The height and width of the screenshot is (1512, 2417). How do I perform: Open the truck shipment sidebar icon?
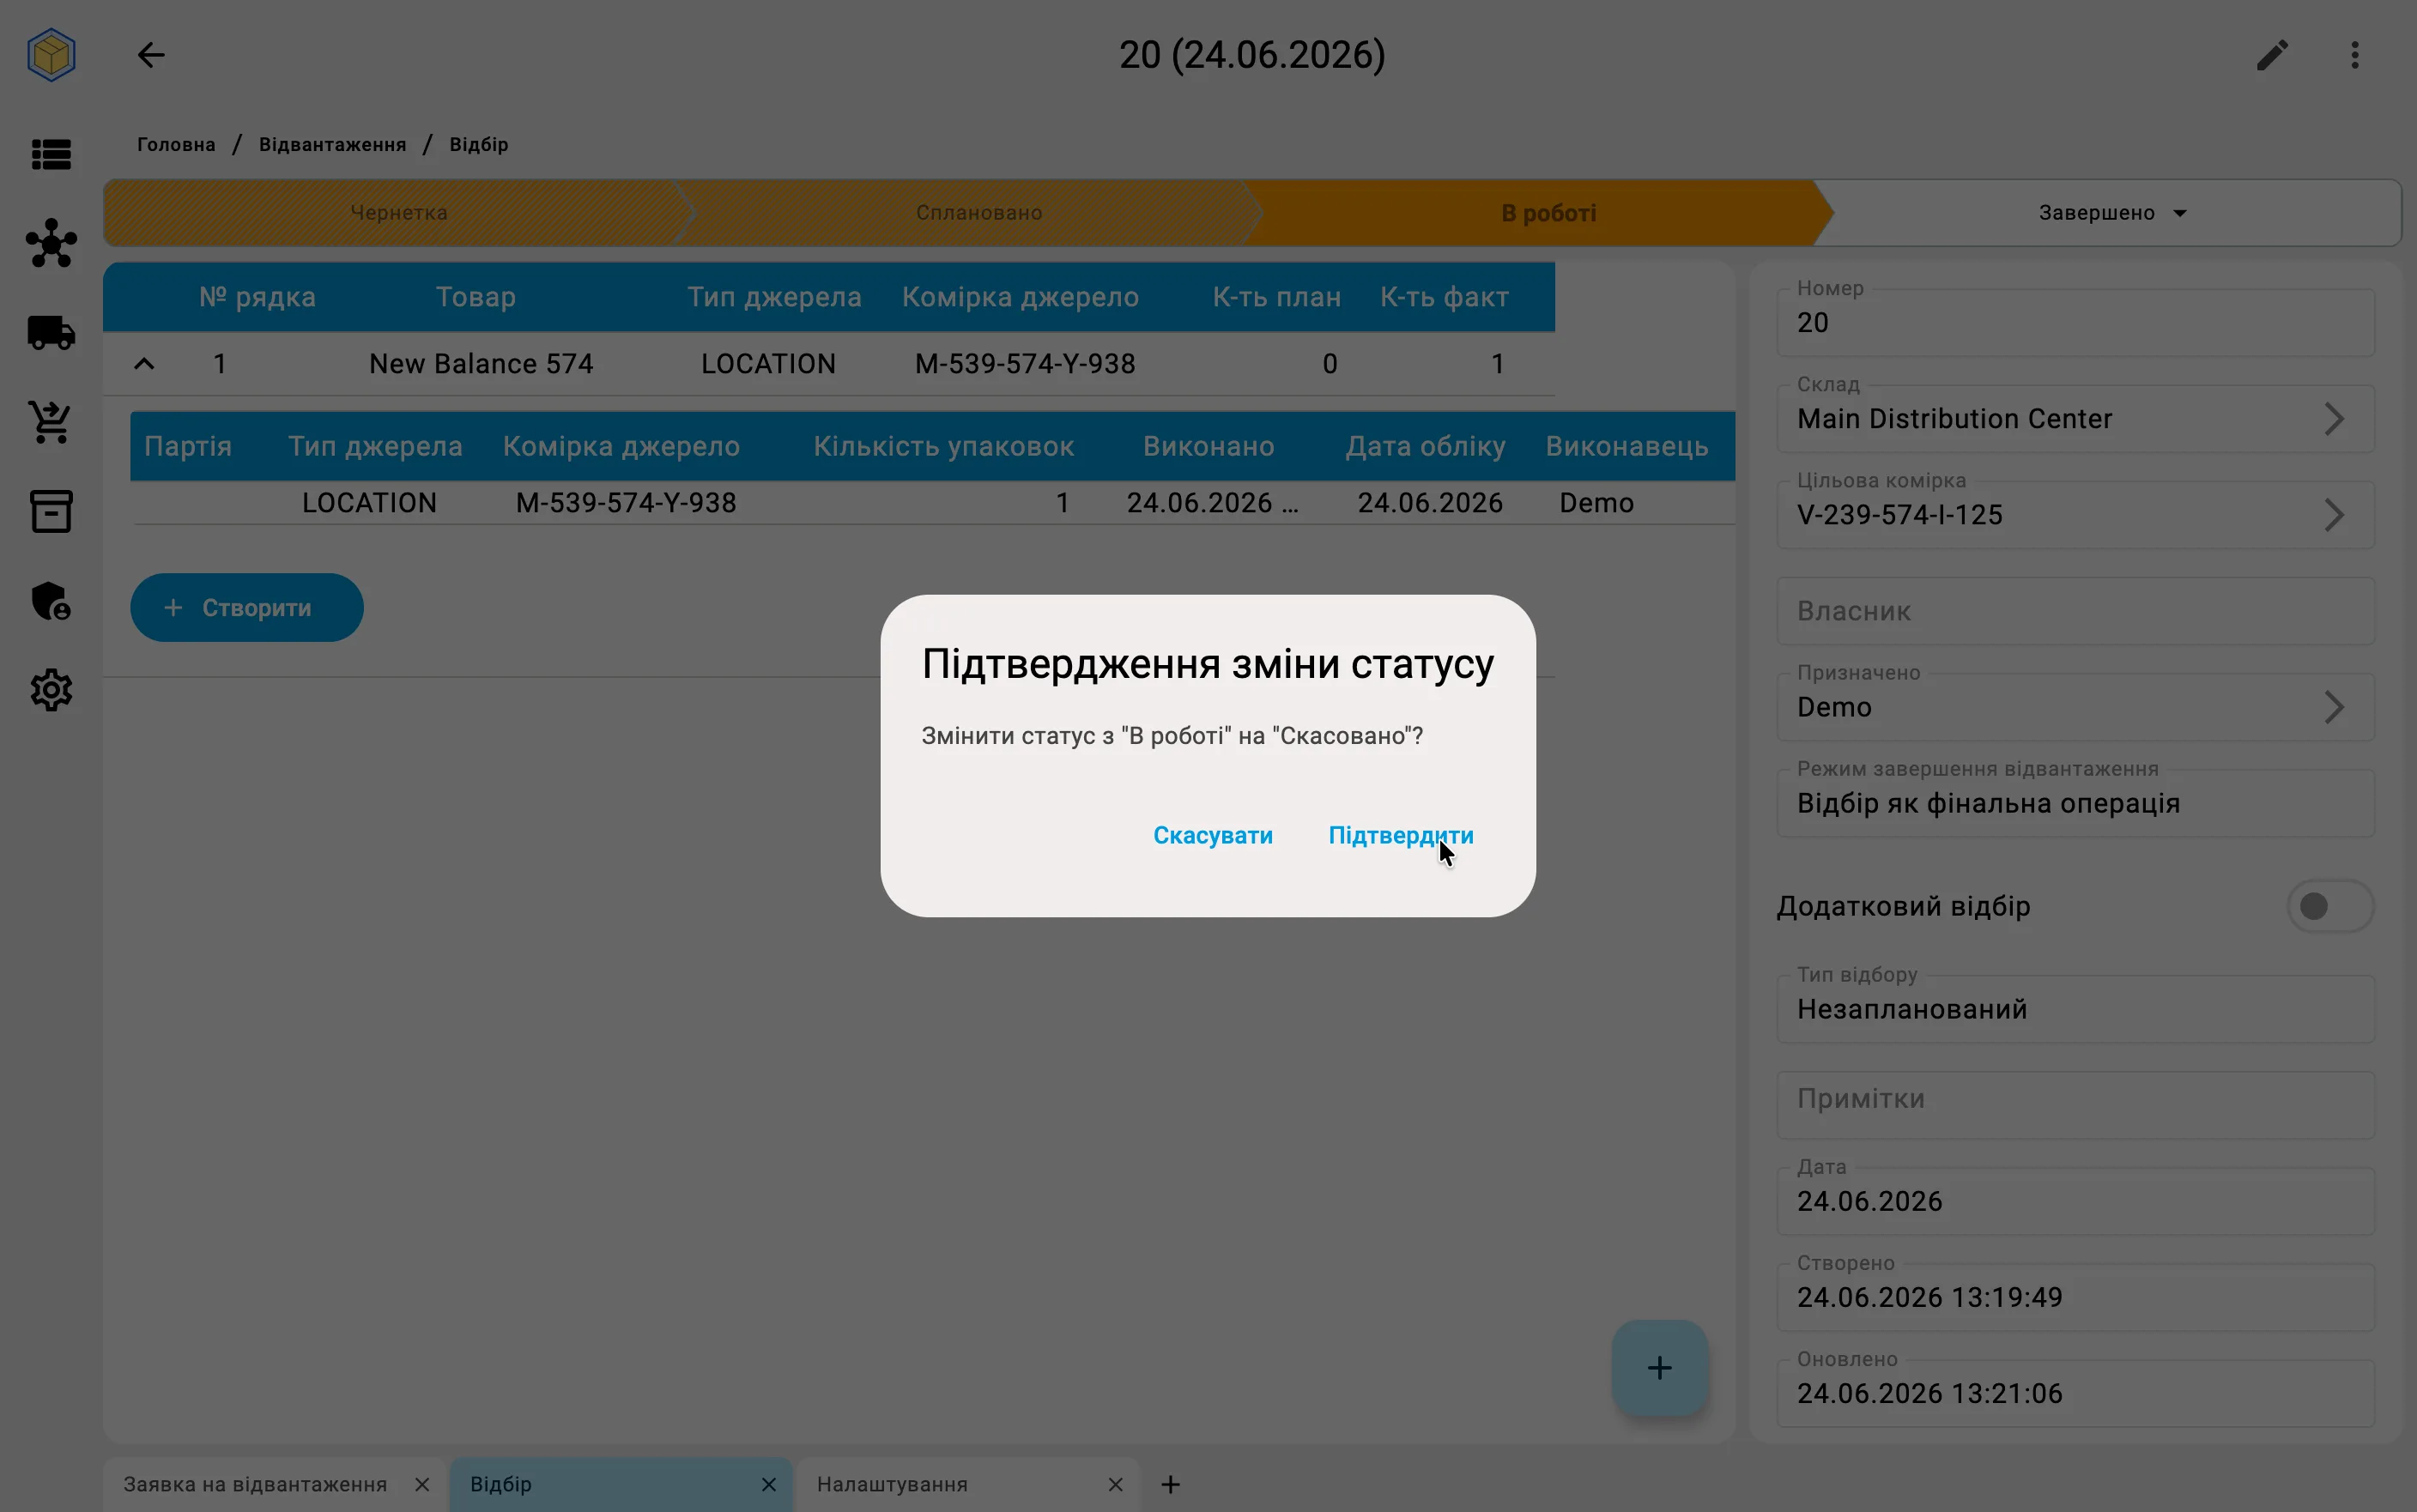point(51,332)
